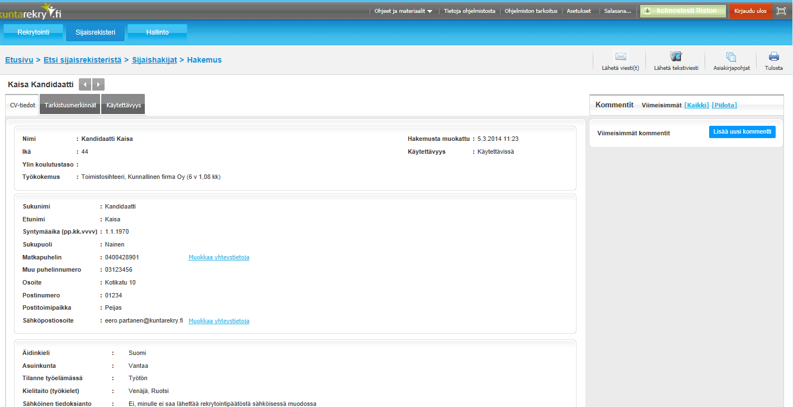Open Asetukset settings menu item
Viewport: 793px width, 407px height.
(x=579, y=11)
